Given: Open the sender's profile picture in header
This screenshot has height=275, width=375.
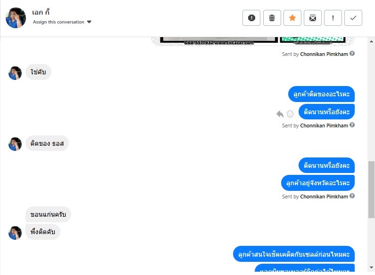Looking at the screenshot, I should click(x=16, y=18).
